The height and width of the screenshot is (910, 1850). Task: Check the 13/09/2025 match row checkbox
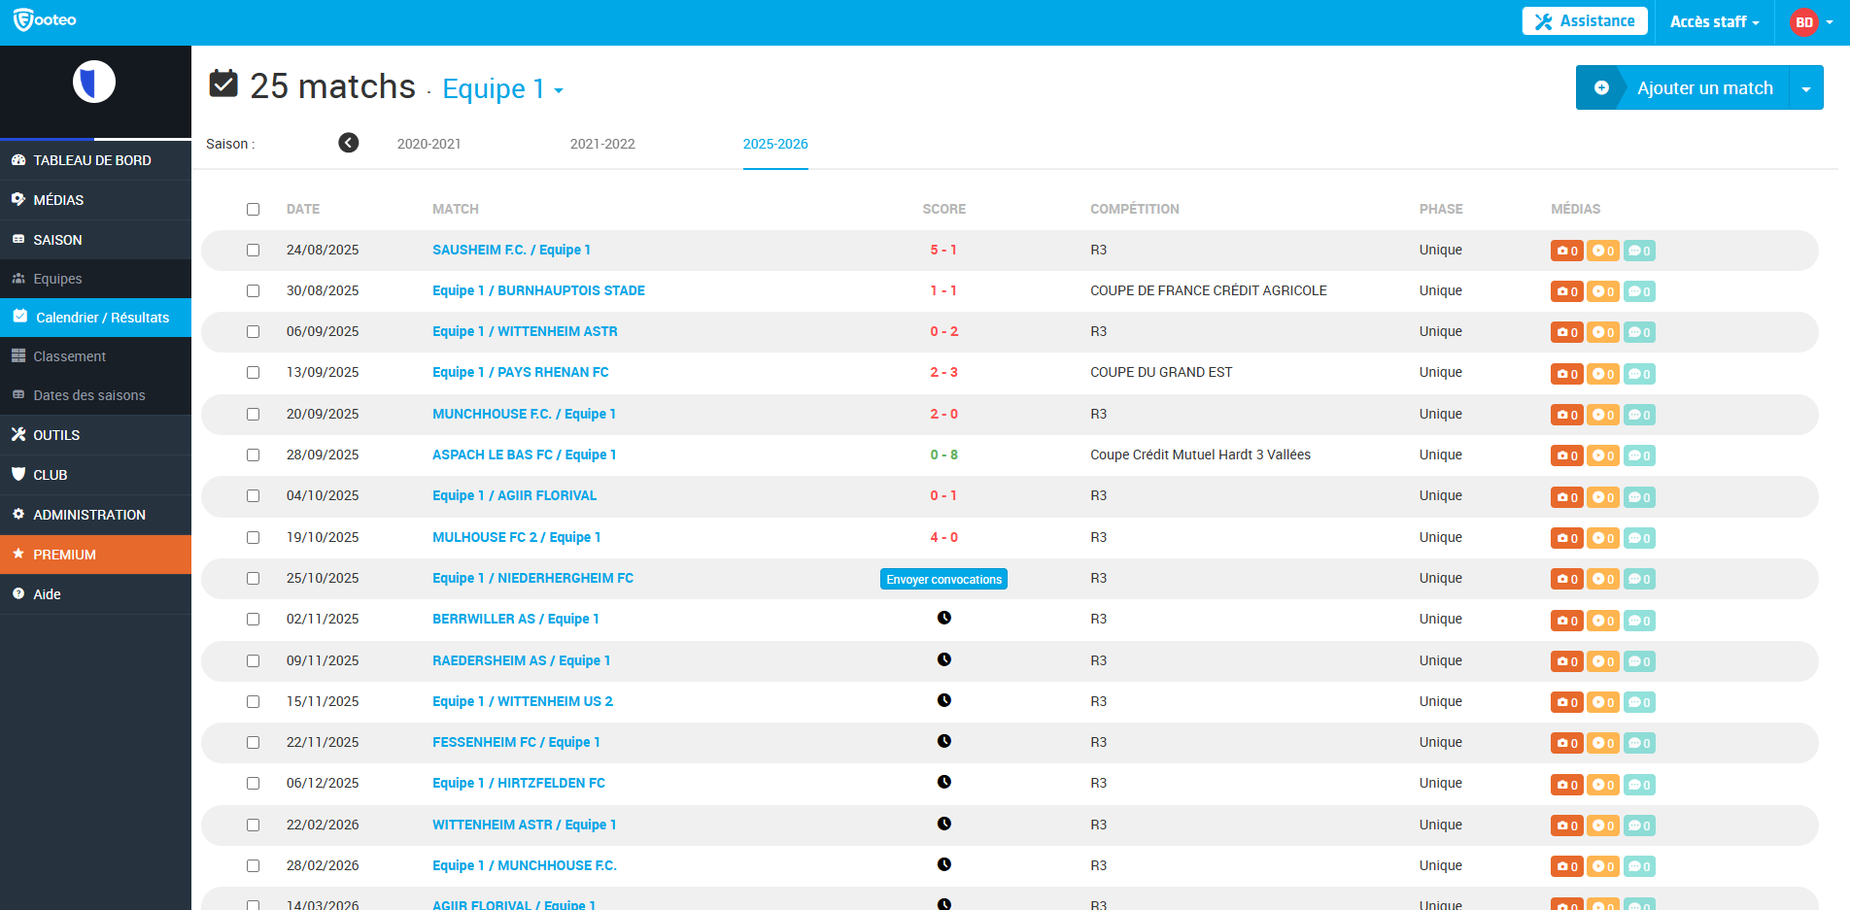click(x=253, y=372)
